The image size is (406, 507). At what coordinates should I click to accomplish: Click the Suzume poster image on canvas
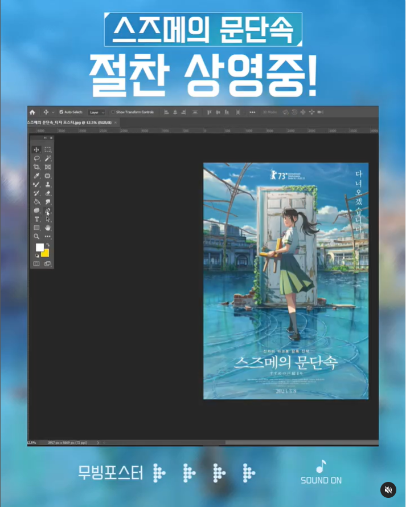pyautogui.click(x=286, y=281)
